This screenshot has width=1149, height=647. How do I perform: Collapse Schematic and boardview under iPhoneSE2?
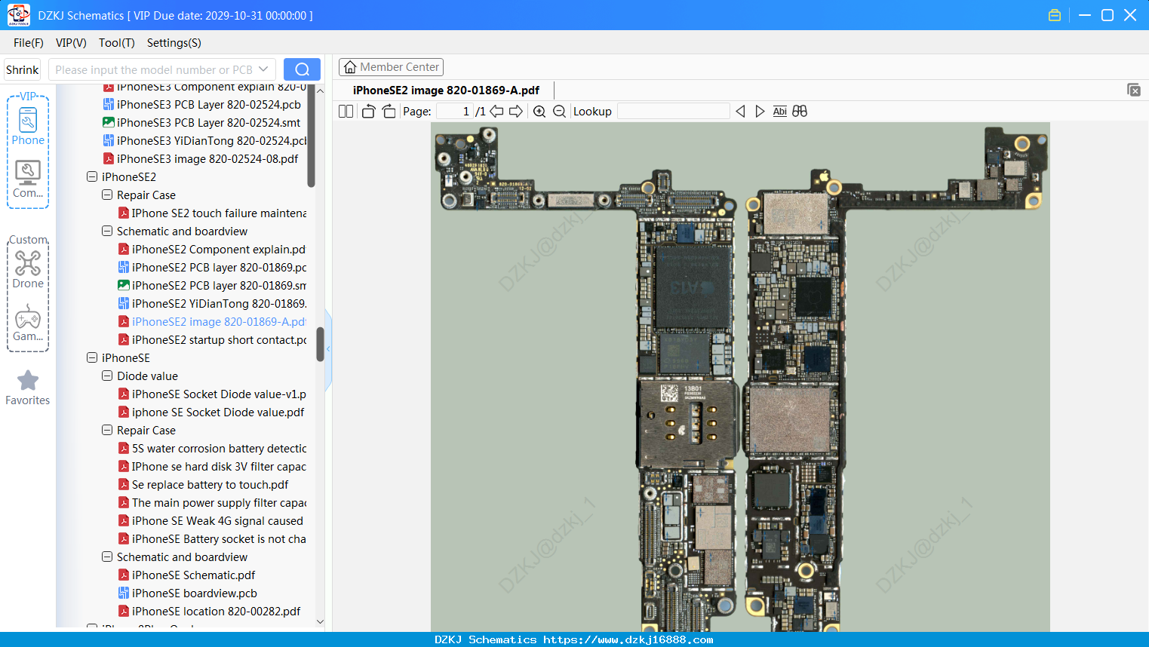click(x=107, y=232)
